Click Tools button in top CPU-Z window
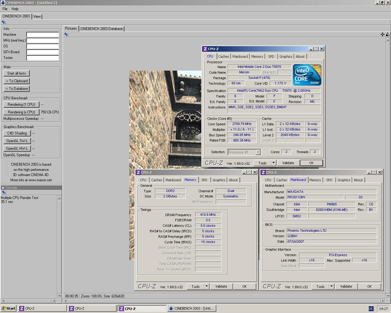This screenshot has width=391, height=313. click(262, 163)
